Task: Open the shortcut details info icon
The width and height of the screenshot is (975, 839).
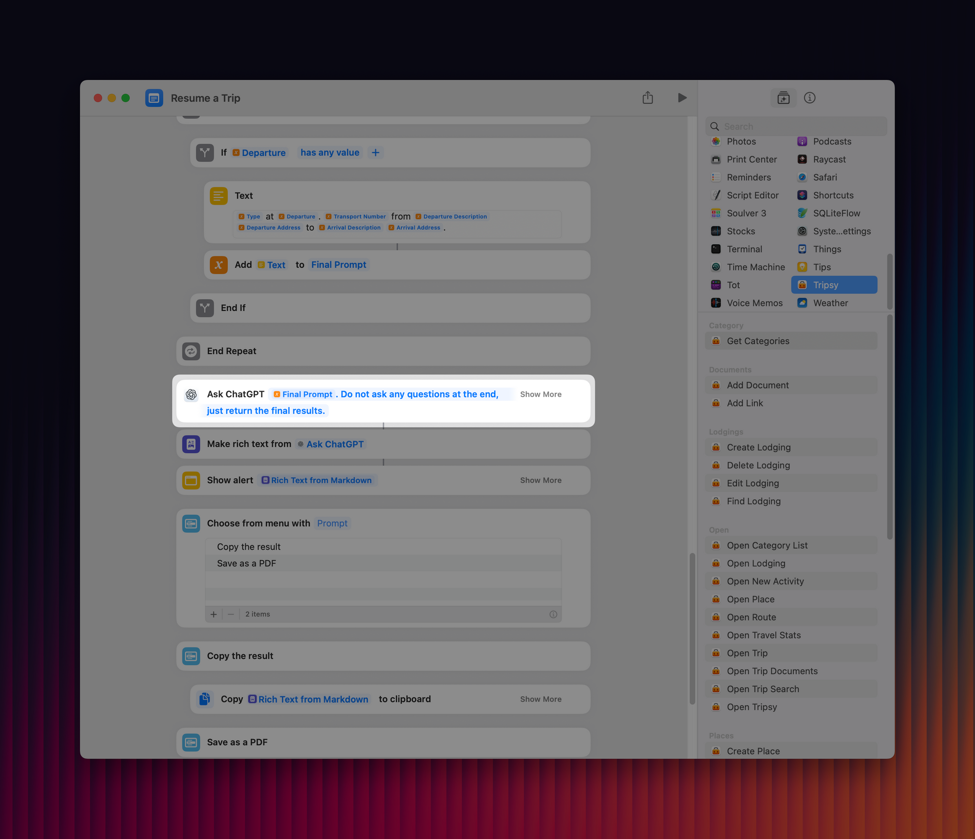Action: [810, 98]
